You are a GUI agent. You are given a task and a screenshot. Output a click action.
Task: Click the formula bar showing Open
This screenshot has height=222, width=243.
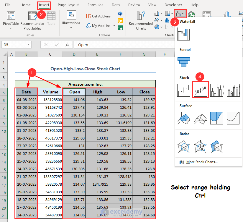(x=124, y=45)
